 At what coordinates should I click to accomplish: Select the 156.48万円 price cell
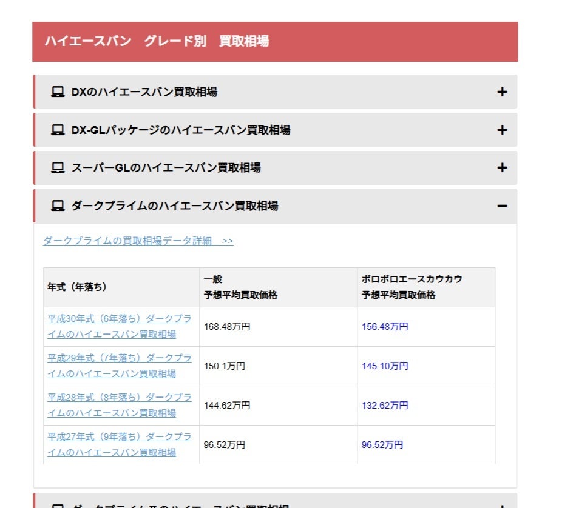(426, 326)
